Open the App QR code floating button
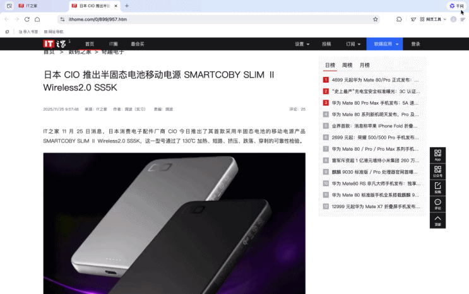Viewport: 469px width, 294px height. 437,155
